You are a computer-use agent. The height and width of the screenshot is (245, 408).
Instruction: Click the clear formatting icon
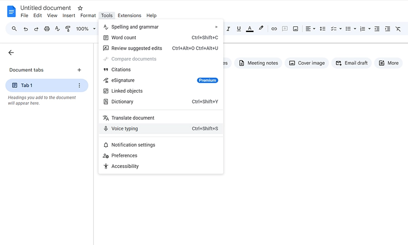pyautogui.click(x=398, y=29)
